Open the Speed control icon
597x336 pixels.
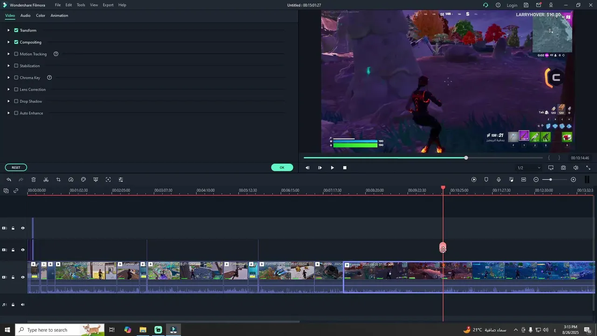pyautogui.click(x=71, y=180)
